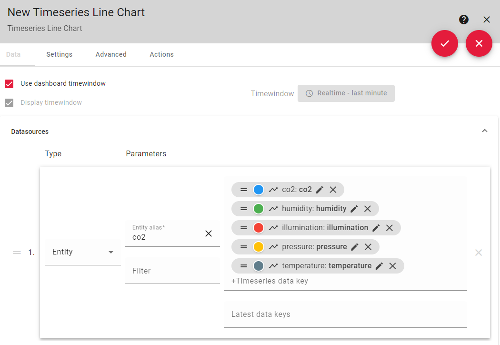
Task: Switch to the Advanced tab
Action: pyautogui.click(x=111, y=55)
